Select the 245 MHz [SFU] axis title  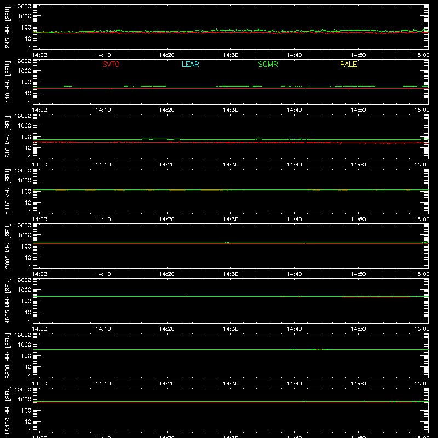[8, 27]
